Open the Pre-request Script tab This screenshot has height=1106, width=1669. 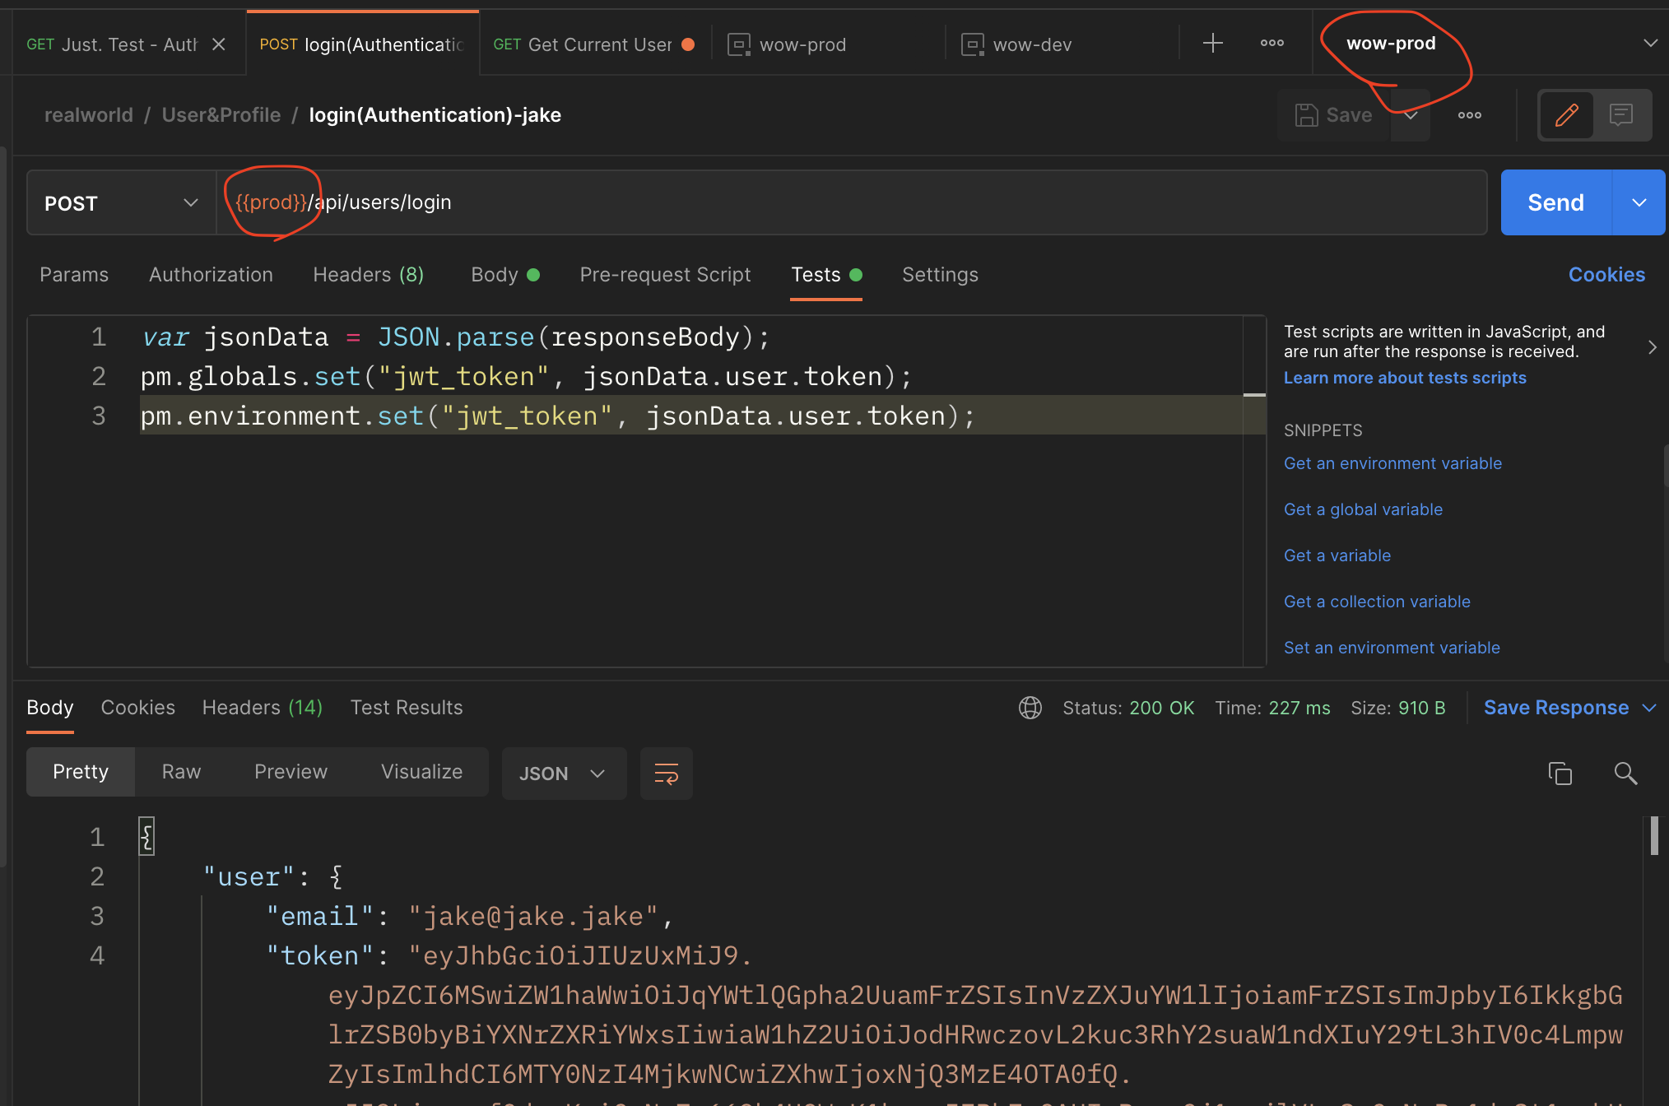665,275
